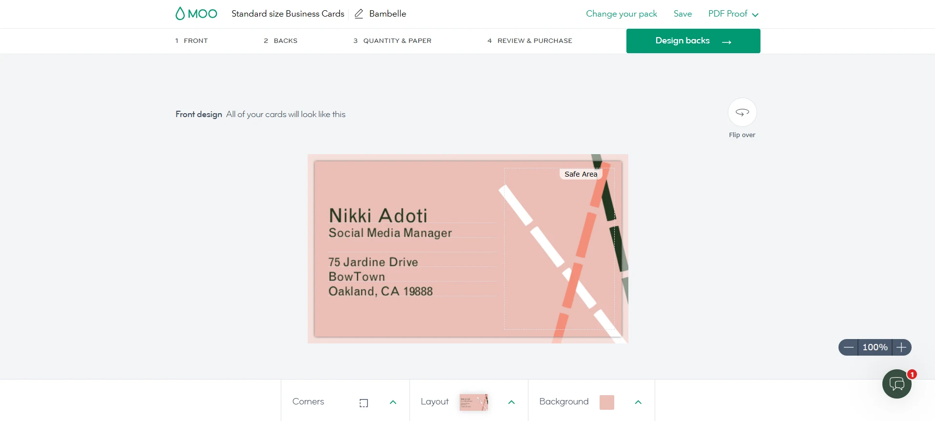Click the Design backs button
Screen dimensions: 935x421
pos(693,41)
